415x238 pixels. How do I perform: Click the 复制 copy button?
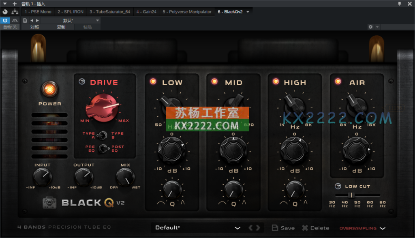pyautogui.click(x=61, y=27)
